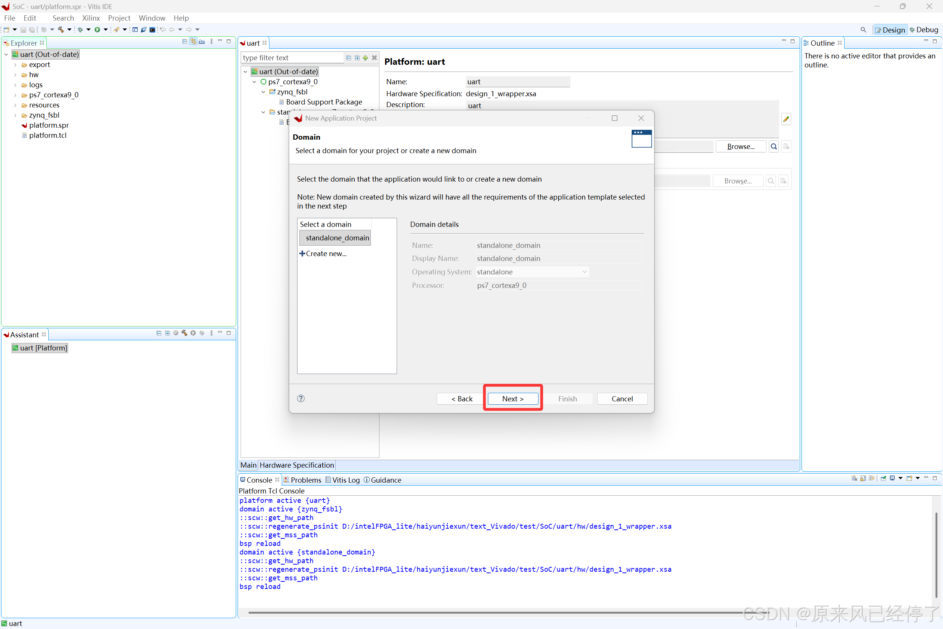Image resolution: width=943 pixels, height=629 pixels.
Task: Switch to the Debug perspective
Action: click(x=924, y=30)
